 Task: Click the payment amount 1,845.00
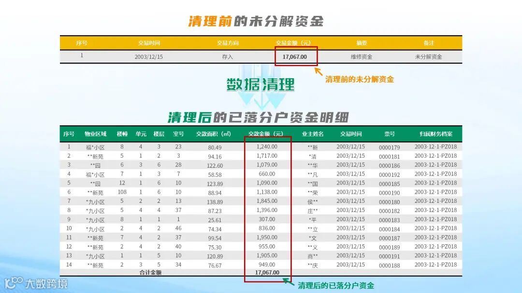pyautogui.click(x=267, y=201)
